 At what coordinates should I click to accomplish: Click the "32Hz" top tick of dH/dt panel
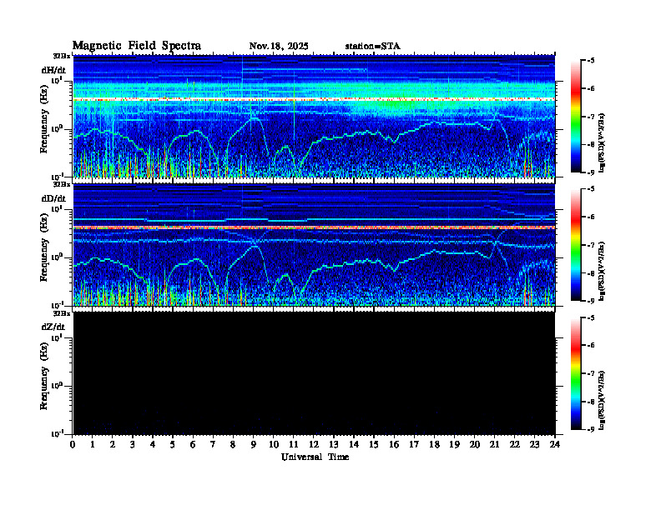click(62, 56)
